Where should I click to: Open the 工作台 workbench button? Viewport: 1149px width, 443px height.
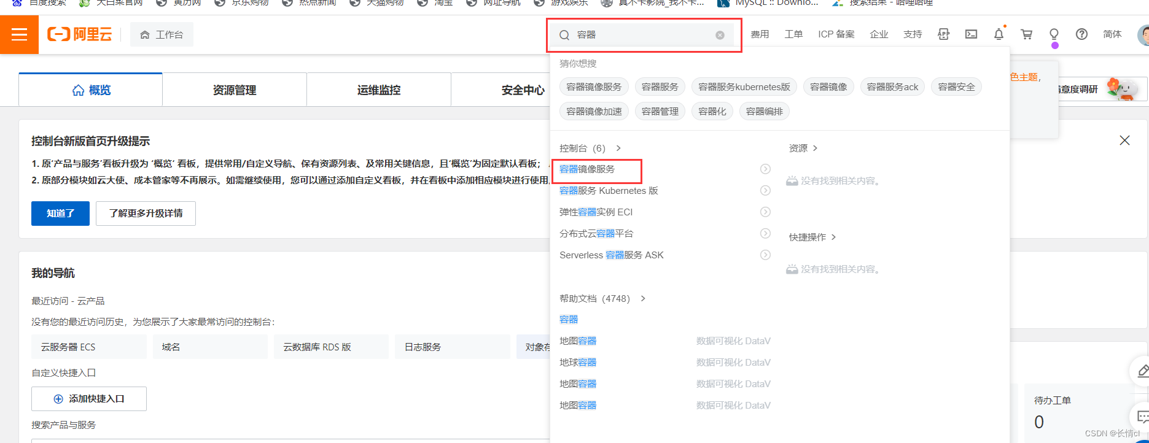162,34
